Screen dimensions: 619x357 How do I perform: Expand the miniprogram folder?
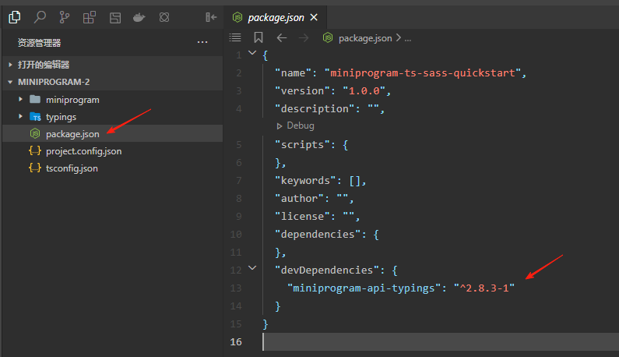point(112,100)
